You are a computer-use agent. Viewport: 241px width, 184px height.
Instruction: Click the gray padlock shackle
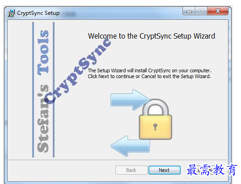156,107
